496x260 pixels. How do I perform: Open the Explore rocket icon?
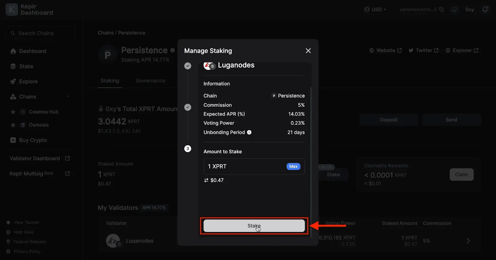[x=13, y=82]
